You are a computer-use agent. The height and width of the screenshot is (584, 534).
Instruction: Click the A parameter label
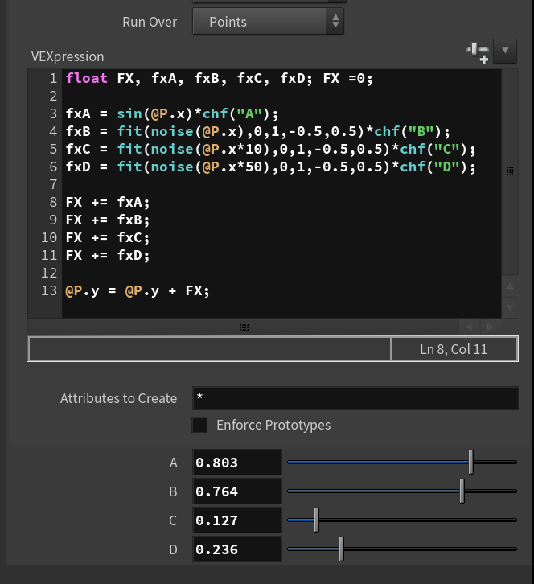[173, 463]
